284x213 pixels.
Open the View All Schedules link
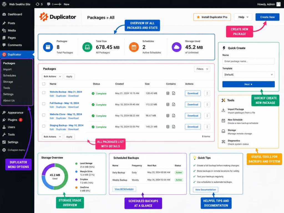pos(124,189)
